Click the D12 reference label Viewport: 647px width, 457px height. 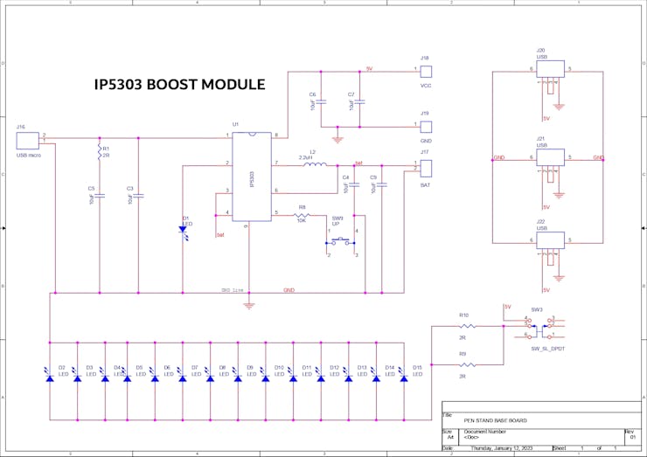pos(335,368)
